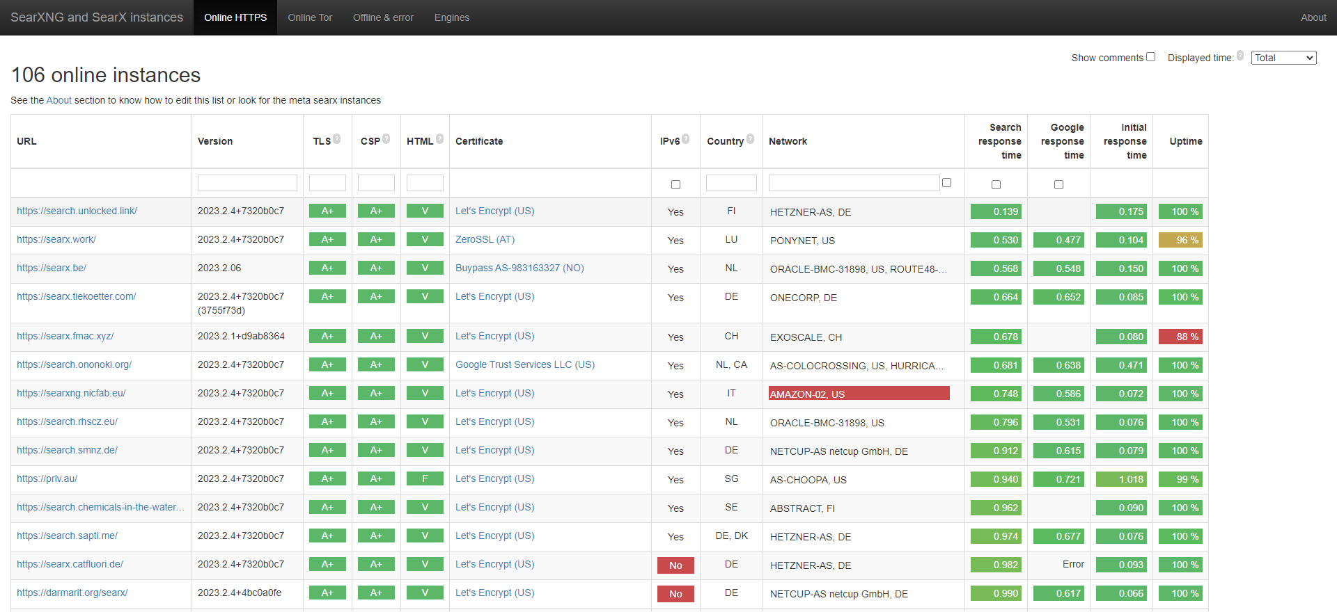Go to the Engines tab

pyautogui.click(x=452, y=17)
